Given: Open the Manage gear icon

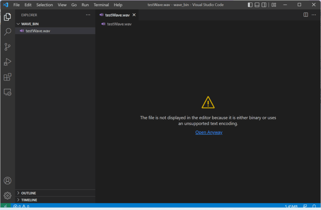Looking at the screenshot, I should coord(7,196).
